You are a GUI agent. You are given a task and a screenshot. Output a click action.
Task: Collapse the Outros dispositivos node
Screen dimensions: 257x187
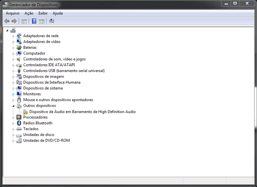(x=14, y=105)
